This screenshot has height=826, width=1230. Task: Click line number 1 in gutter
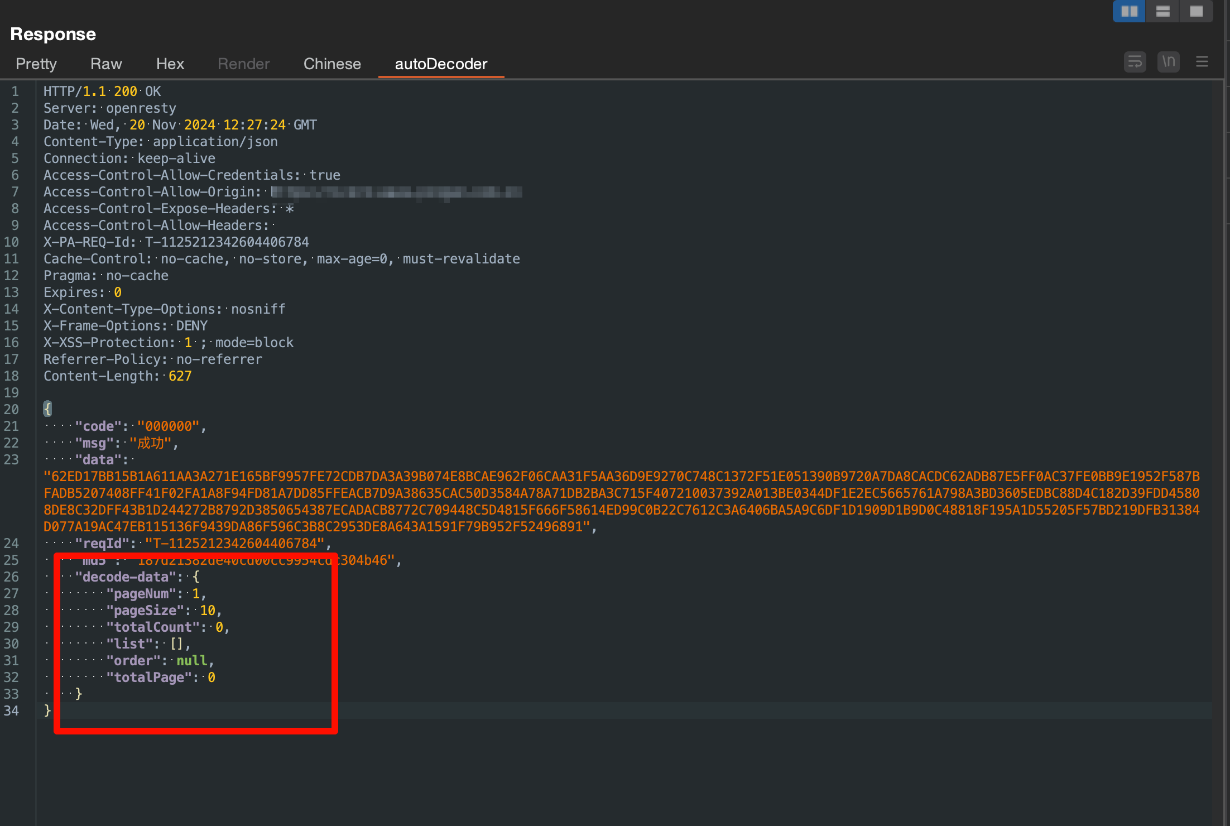coord(15,91)
